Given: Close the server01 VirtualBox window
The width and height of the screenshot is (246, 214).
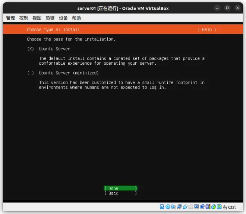Looking at the screenshot, I should (237, 8).
